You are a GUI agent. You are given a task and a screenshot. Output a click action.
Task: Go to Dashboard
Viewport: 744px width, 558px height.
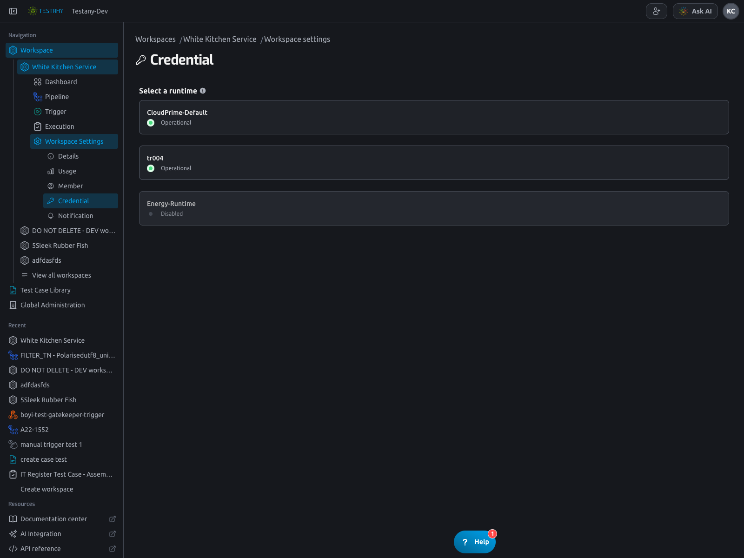click(74, 82)
